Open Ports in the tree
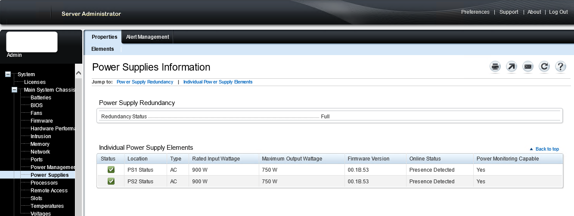 coord(37,160)
